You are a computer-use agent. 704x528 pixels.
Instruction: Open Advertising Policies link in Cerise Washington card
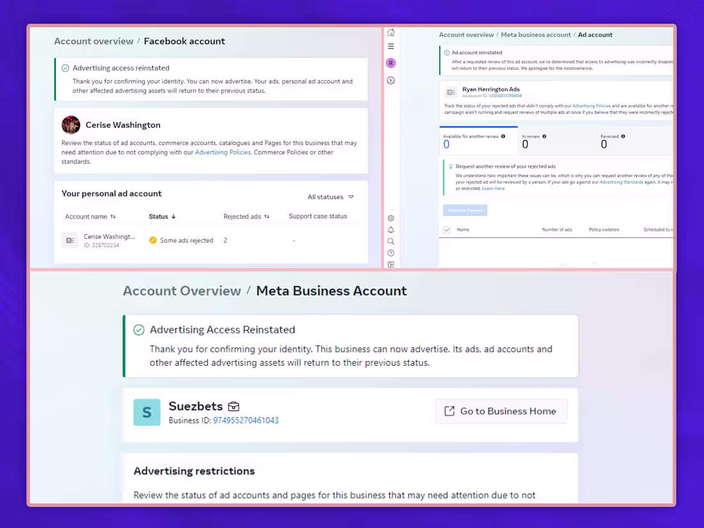click(x=223, y=152)
